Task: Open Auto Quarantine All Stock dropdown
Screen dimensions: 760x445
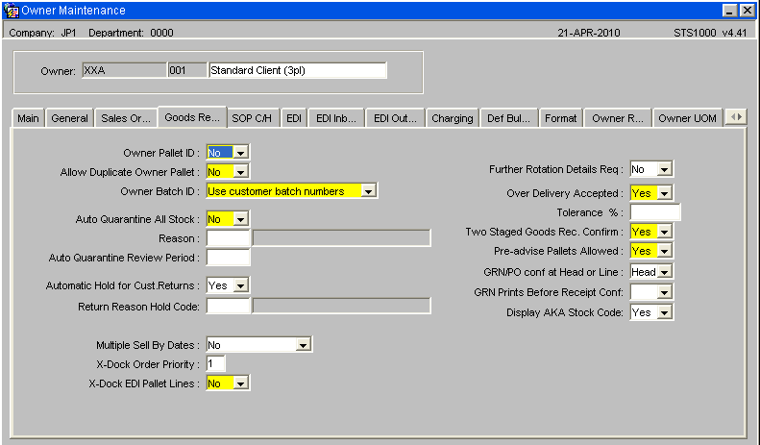Action: [240, 219]
